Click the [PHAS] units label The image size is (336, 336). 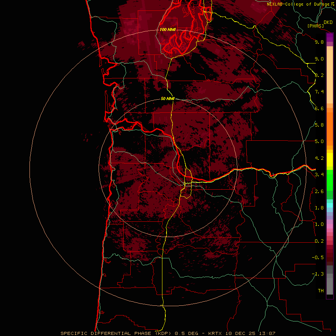(315, 26)
